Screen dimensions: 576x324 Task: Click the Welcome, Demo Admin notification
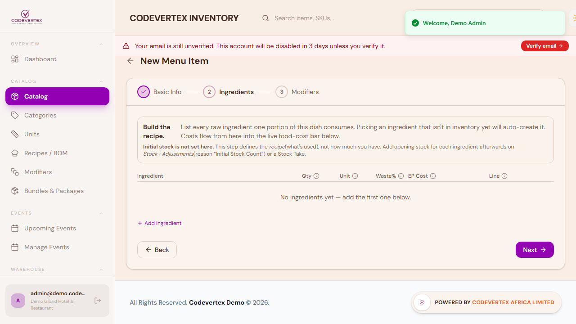pyautogui.click(x=485, y=23)
